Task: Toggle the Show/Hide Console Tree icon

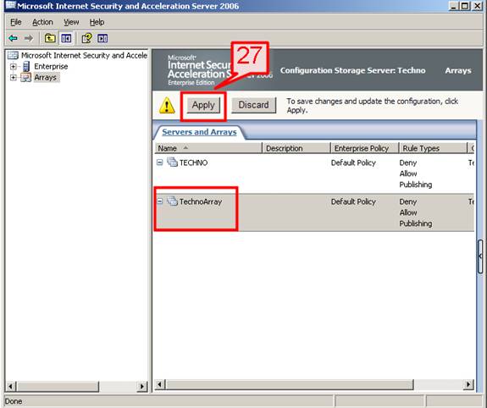Action: pyautogui.click(x=66, y=38)
